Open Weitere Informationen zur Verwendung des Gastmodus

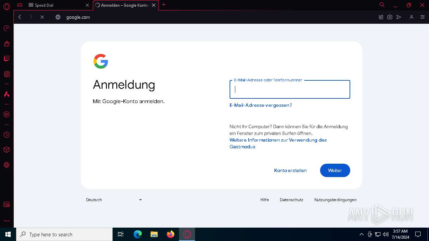(x=278, y=143)
